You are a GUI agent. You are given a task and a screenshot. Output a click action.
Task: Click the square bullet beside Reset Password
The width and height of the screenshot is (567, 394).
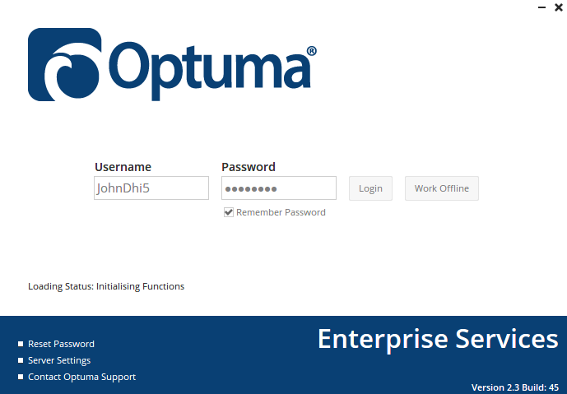[21, 345]
